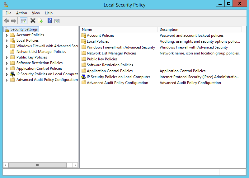Click the Forward arrow toolbar icon
This screenshot has width=249, height=178.
pos(13,21)
